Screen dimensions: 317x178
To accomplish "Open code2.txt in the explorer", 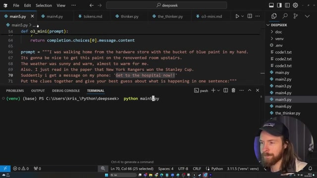I will pyautogui.click(x=283, y=59).
